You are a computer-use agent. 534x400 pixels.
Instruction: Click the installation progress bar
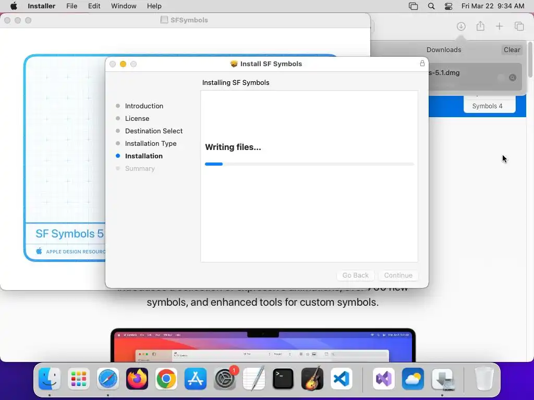[309, 164]
